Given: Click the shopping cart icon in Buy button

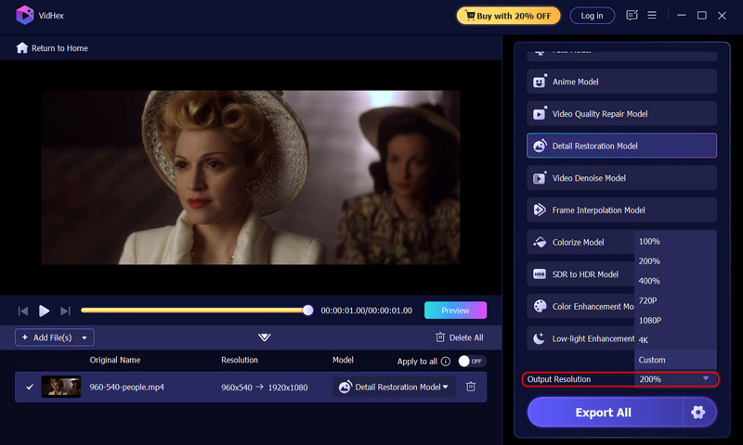Looking at the screenshot, I should click(x=470, y=16).
